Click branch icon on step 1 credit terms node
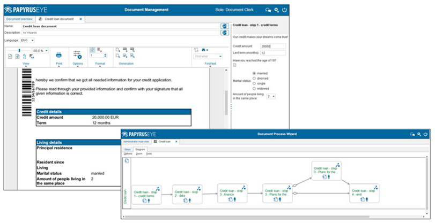The width and height of the screenshot is (435, 224). (x=158, y=189)
